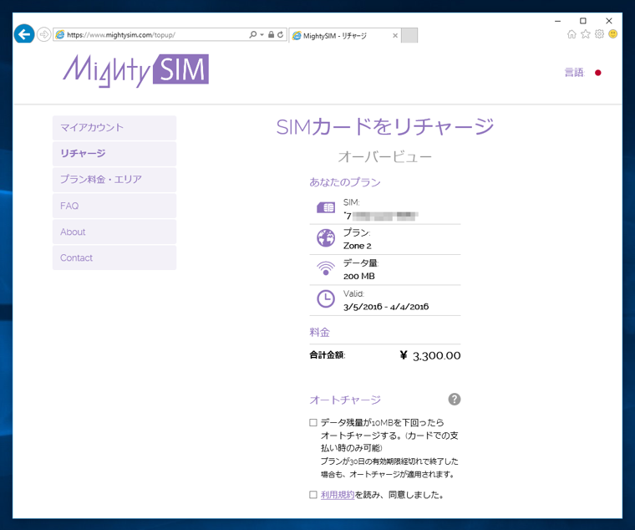
Task: Click the 合計金額 label
Action: tap(328, 355)
